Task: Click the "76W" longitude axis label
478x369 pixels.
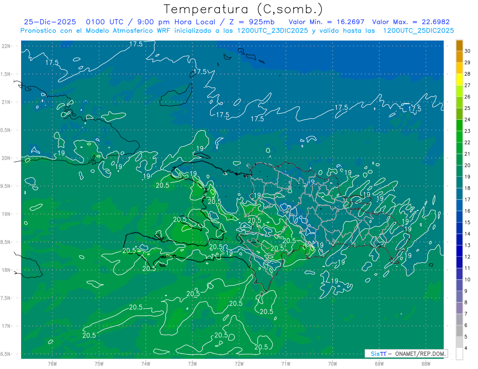Action: pos(52,364)
